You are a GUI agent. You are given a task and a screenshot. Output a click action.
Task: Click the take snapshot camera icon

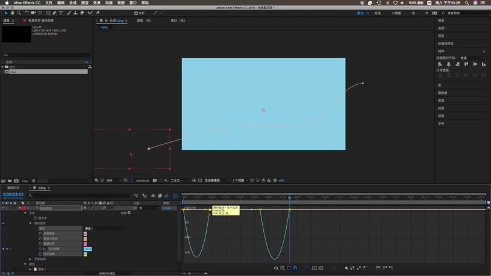[x=155, y=180]
